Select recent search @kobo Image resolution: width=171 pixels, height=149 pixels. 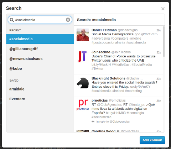click(x=40, y=68)
